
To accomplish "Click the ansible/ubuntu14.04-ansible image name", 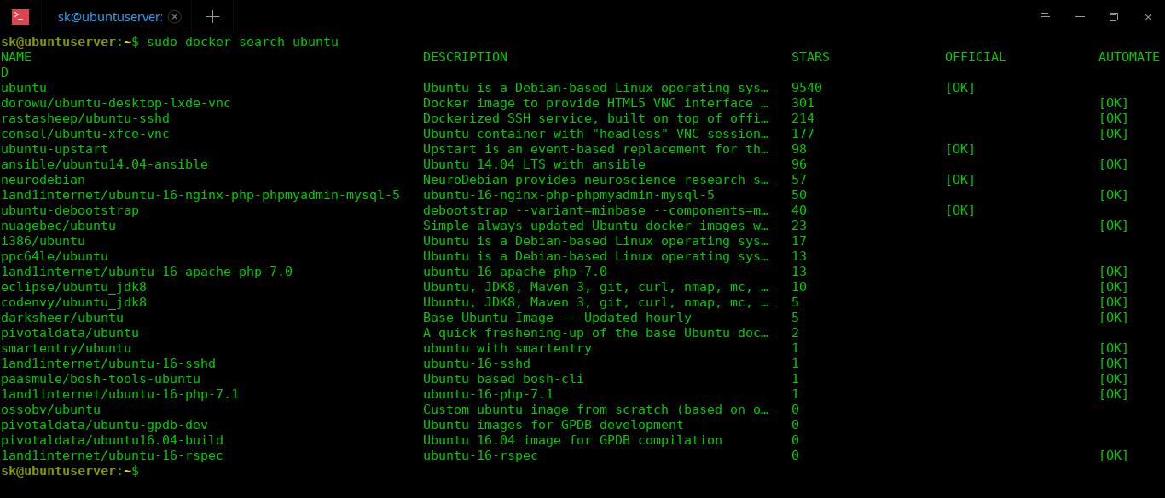I will pos(104,164).
